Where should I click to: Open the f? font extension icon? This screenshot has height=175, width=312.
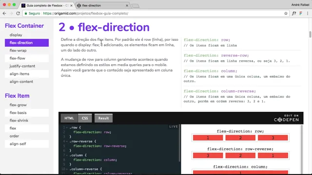click(x=294, y=13)
